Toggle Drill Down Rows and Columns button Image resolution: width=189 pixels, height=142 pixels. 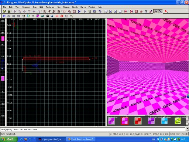pyautogui.click(x=160, y=11)
